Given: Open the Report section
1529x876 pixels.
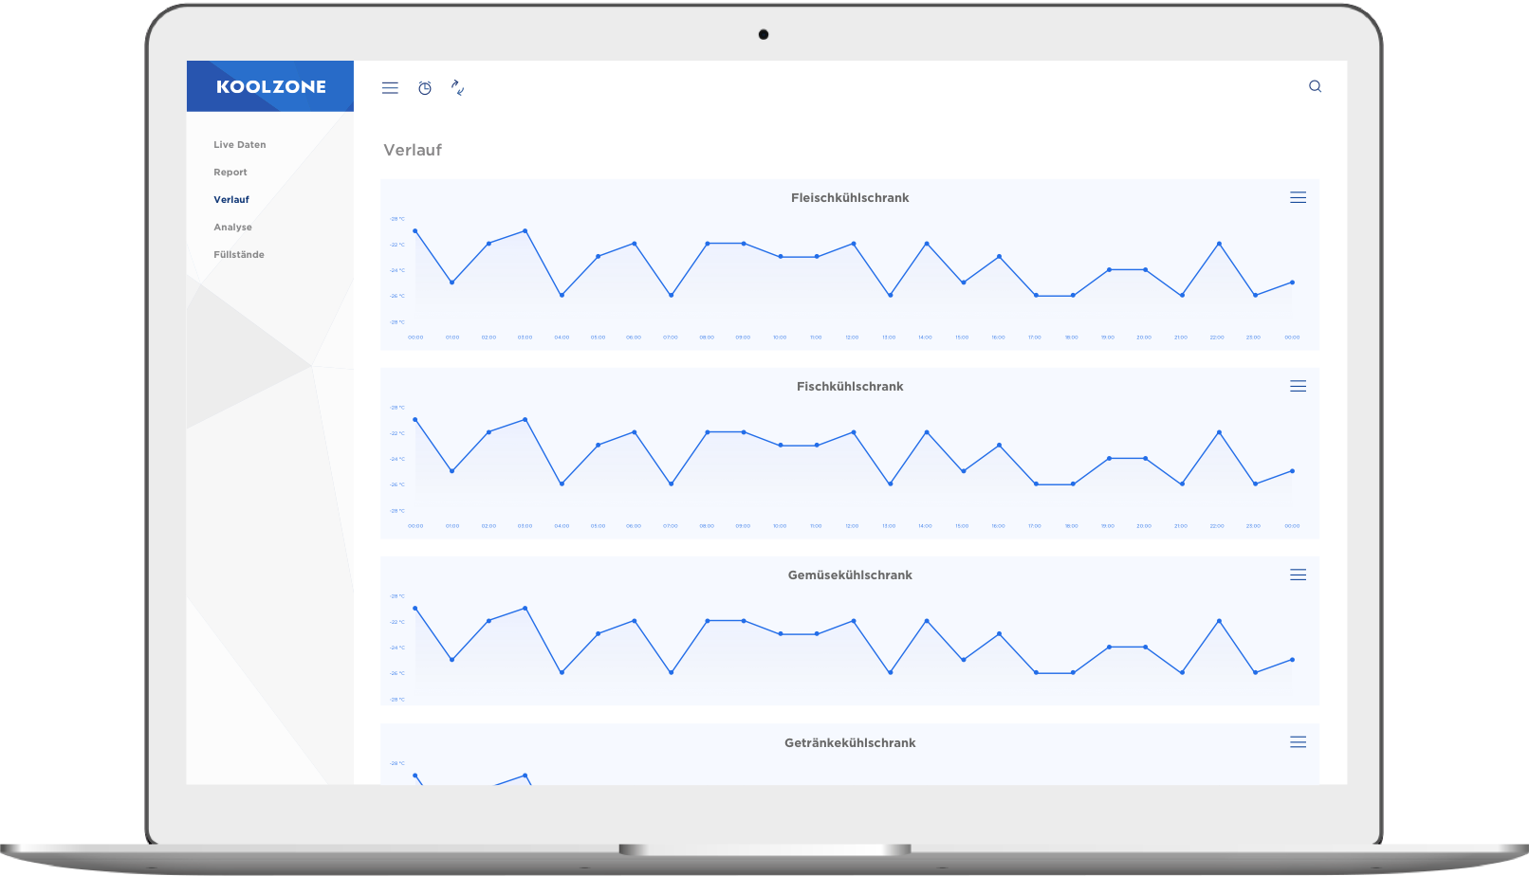Looking at the screenshot, I should coord(230,172).
